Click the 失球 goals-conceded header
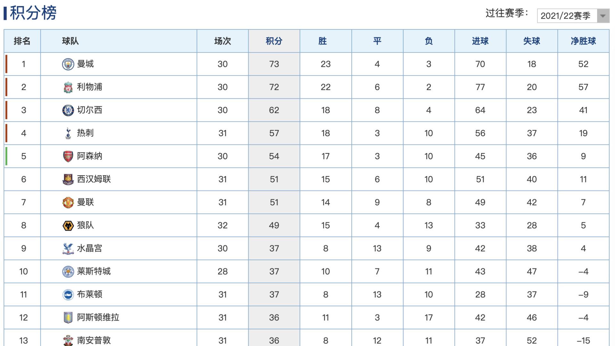The height and width of the screenshot is (346, 615). click(532, 41)
